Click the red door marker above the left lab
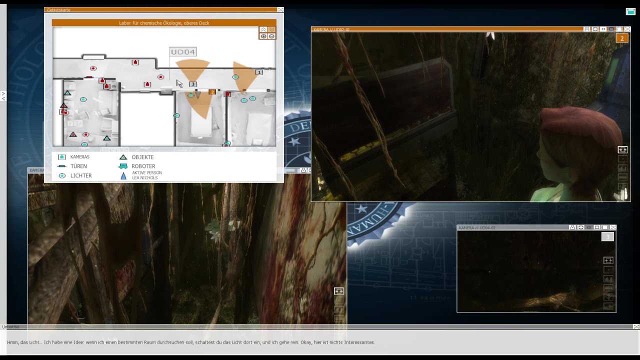This screenshot has width=640, height=360. tap(89, 77)
